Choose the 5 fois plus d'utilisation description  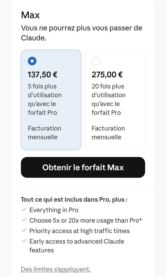45,100
